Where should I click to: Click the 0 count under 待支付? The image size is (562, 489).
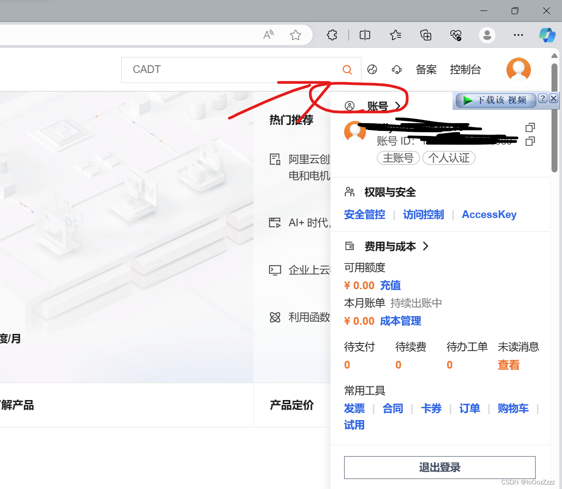pos(347,365)
